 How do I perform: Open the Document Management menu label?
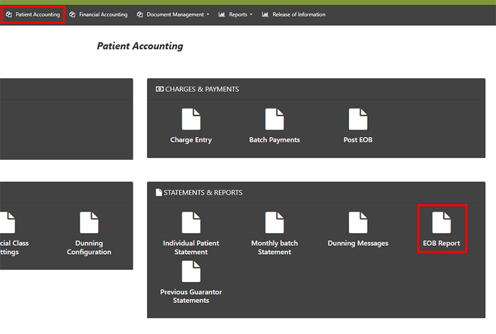[175, 15]
